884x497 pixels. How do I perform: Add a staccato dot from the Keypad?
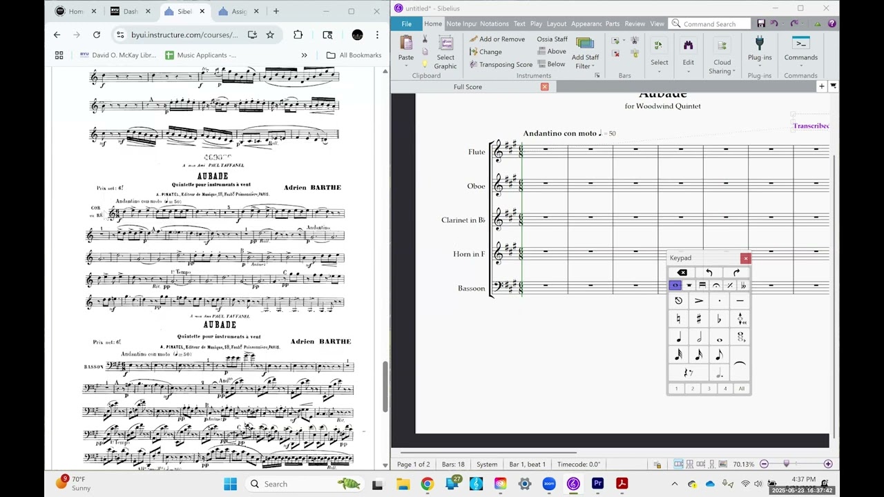[x=720, y=301]
